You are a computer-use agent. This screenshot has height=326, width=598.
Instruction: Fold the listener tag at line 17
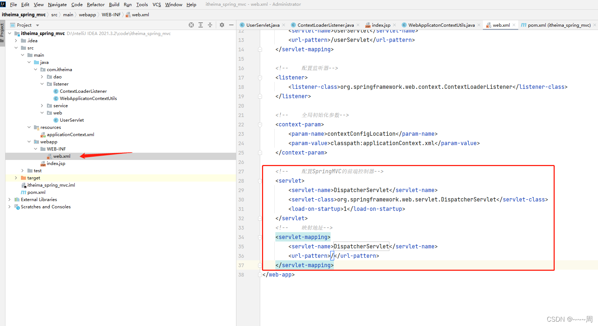(260, 78)
